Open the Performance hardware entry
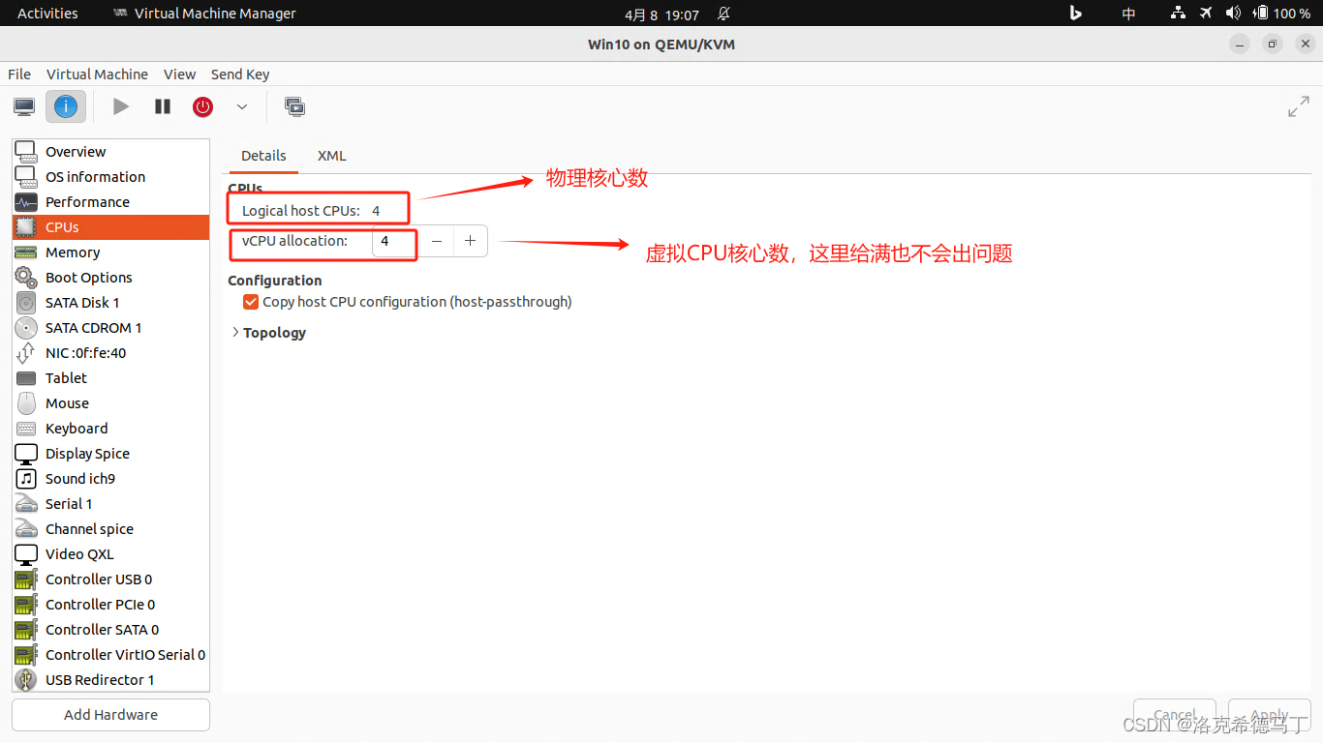The width and height of the screenshot is (1323, 743). (110, 202)
